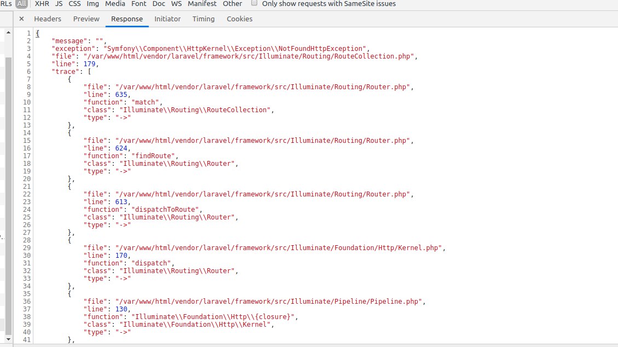Filter requests by Font

[x=138, y=3]
